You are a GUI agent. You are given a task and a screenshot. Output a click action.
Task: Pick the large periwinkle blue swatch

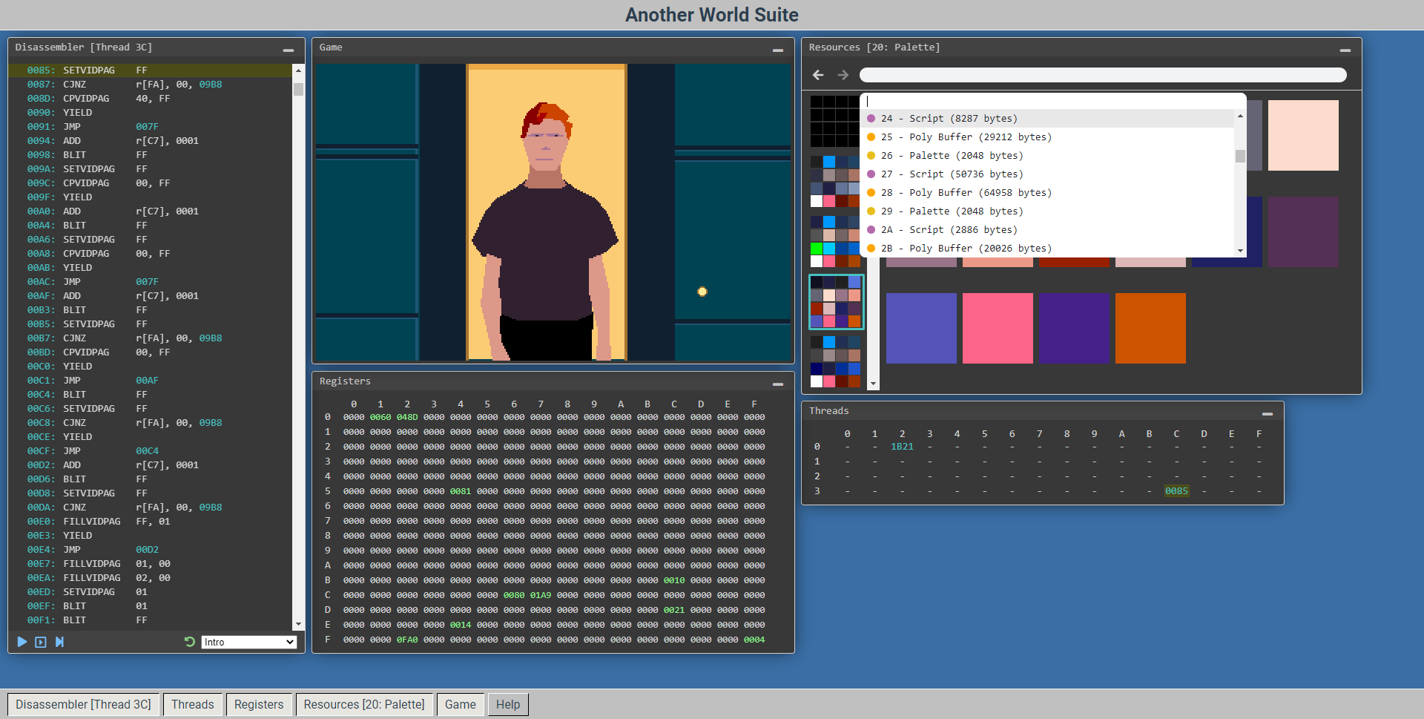click(x=921, y=328)
